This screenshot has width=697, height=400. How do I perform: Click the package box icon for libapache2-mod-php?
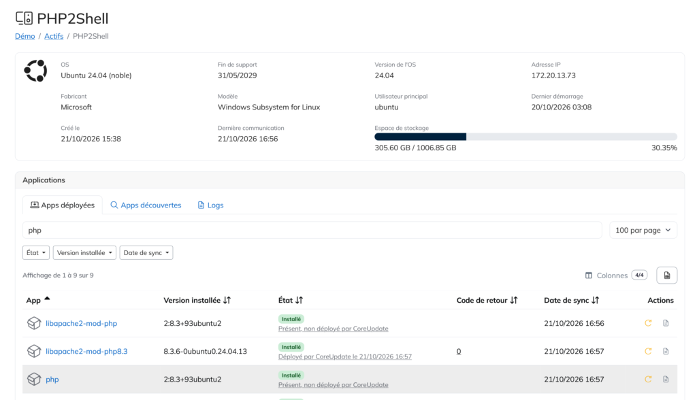tap(34, 323)
